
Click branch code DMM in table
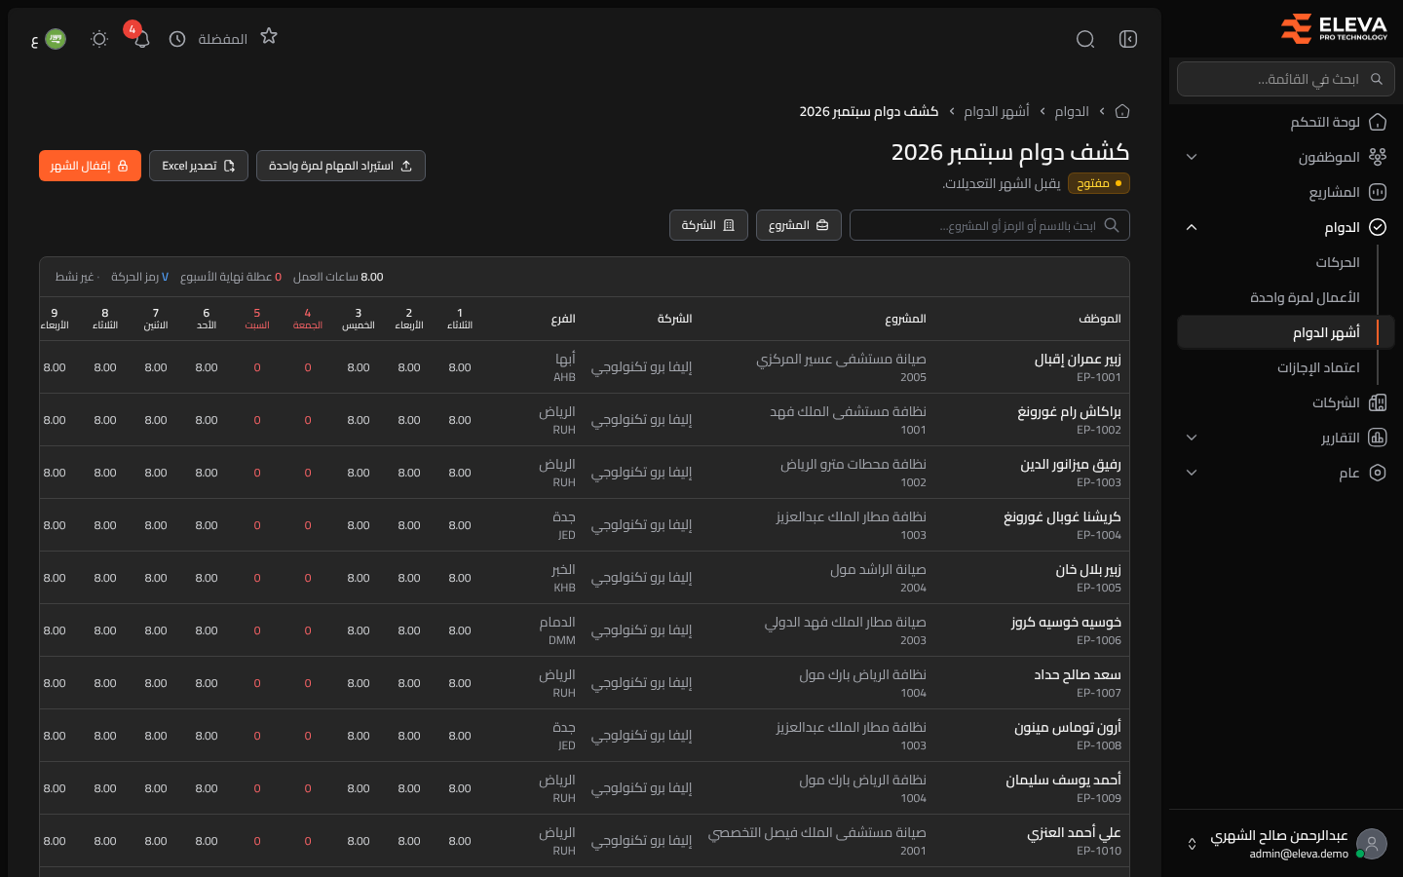562,640
